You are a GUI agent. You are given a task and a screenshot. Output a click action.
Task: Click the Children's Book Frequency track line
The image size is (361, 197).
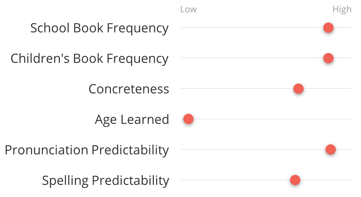[x=266, y=58]
